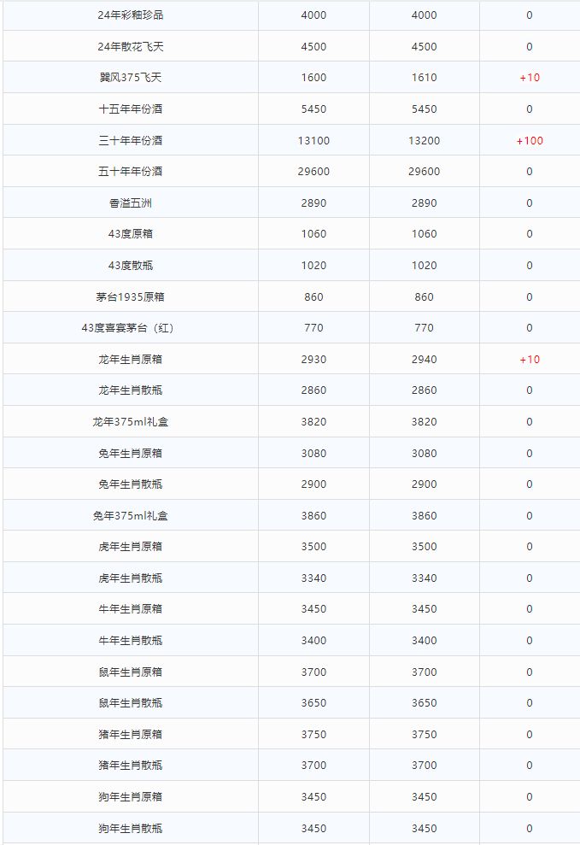The height and width of the screenshot is (845, 580).
Task: Click the 0 change in 牛年生肖散瓶 row
Action: click(x=530, y=641)
